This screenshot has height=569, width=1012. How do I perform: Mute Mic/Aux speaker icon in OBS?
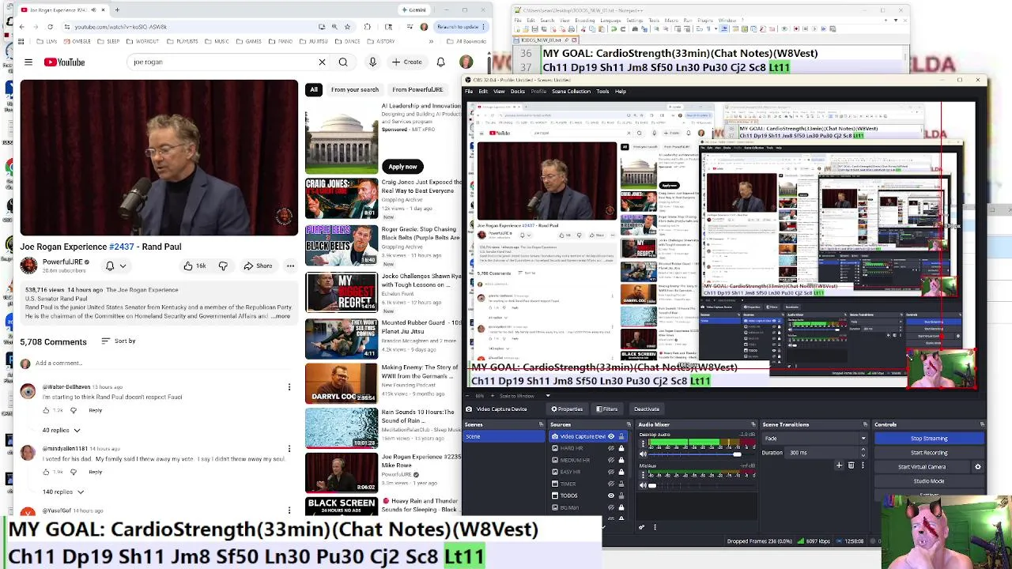[643, 485]
